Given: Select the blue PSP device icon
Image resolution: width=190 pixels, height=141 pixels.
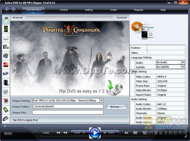Looking at the screenshot, I should [6, 74].
